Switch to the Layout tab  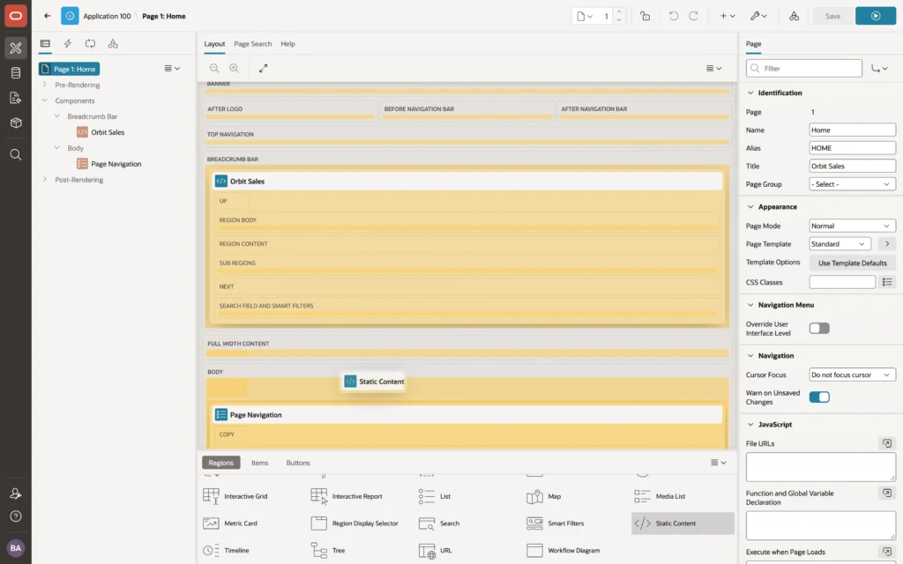point(214,44)
